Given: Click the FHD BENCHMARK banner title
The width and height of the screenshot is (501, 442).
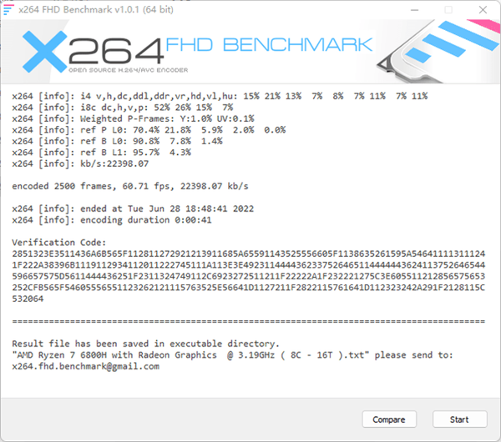Looking at the screenshot, I should tap(269, 45).
